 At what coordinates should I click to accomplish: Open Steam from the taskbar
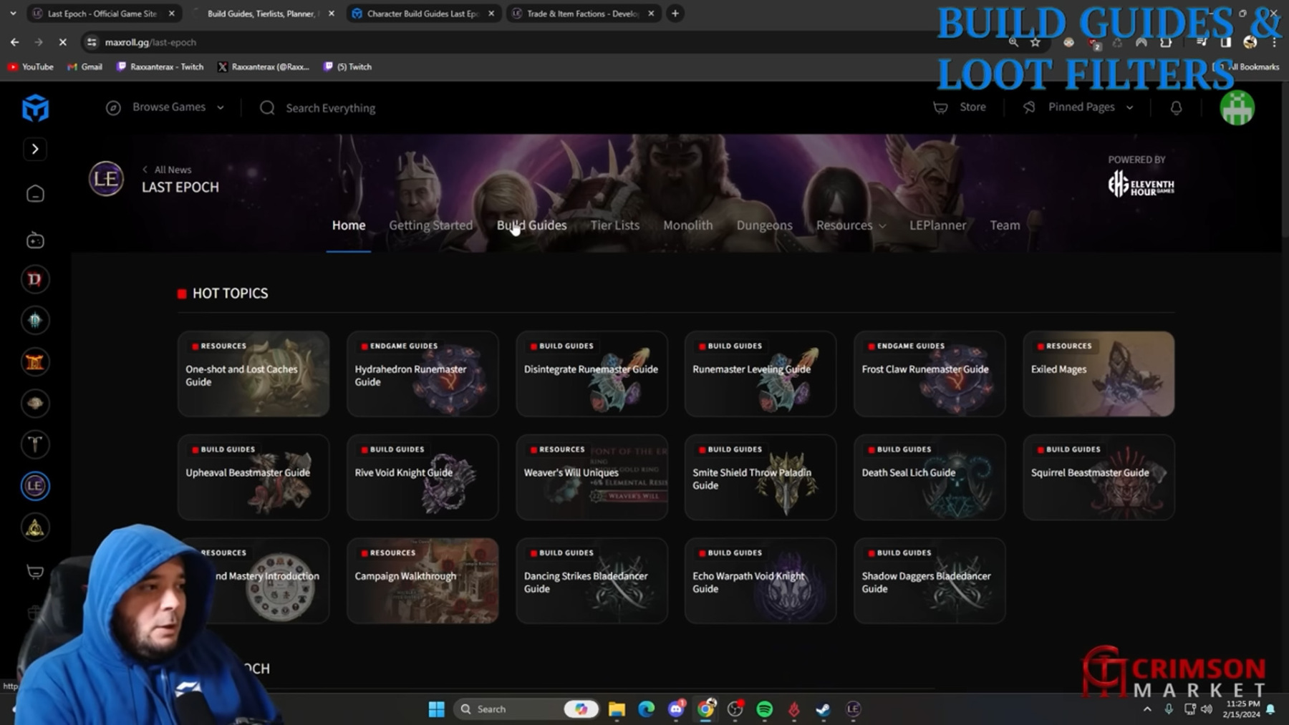(x=823, y=709)
